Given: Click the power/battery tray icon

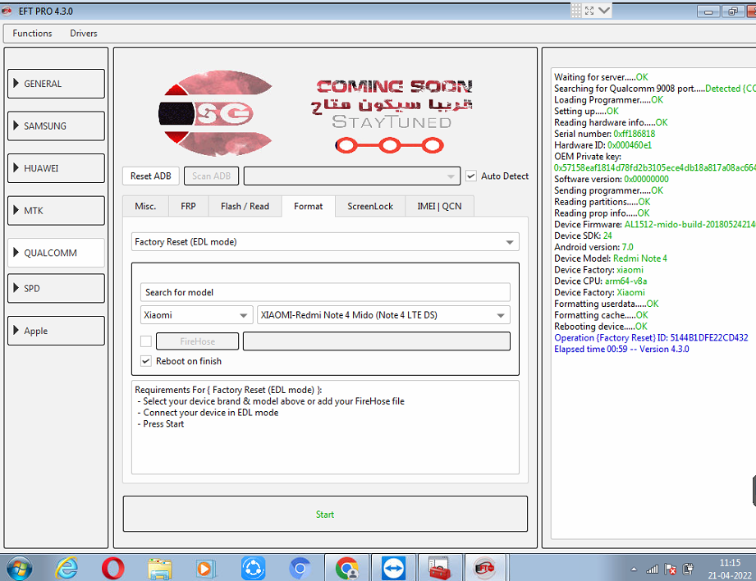Looking at the screenshot, I should pos(688,570).
